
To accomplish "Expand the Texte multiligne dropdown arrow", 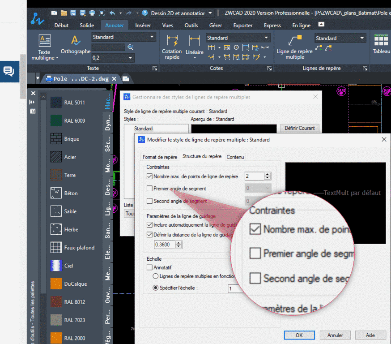I will 57,58.
